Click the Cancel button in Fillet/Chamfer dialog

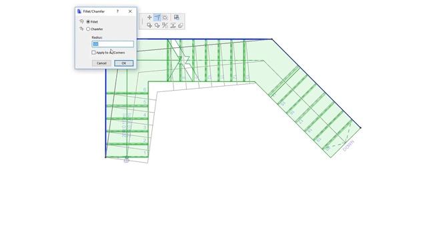[101, 63]
